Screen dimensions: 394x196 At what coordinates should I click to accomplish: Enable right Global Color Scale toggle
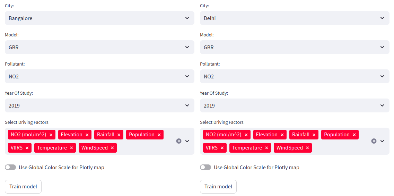click(205, 167)
